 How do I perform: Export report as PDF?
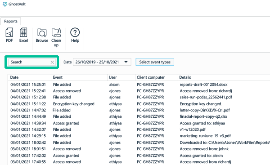pos(9,35)
